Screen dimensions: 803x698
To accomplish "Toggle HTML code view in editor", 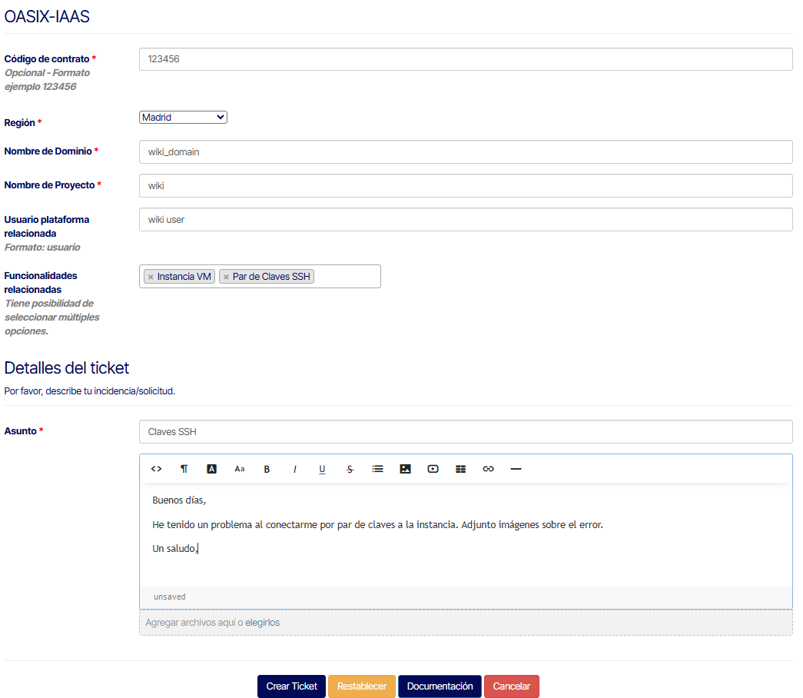I will (156, 469).
